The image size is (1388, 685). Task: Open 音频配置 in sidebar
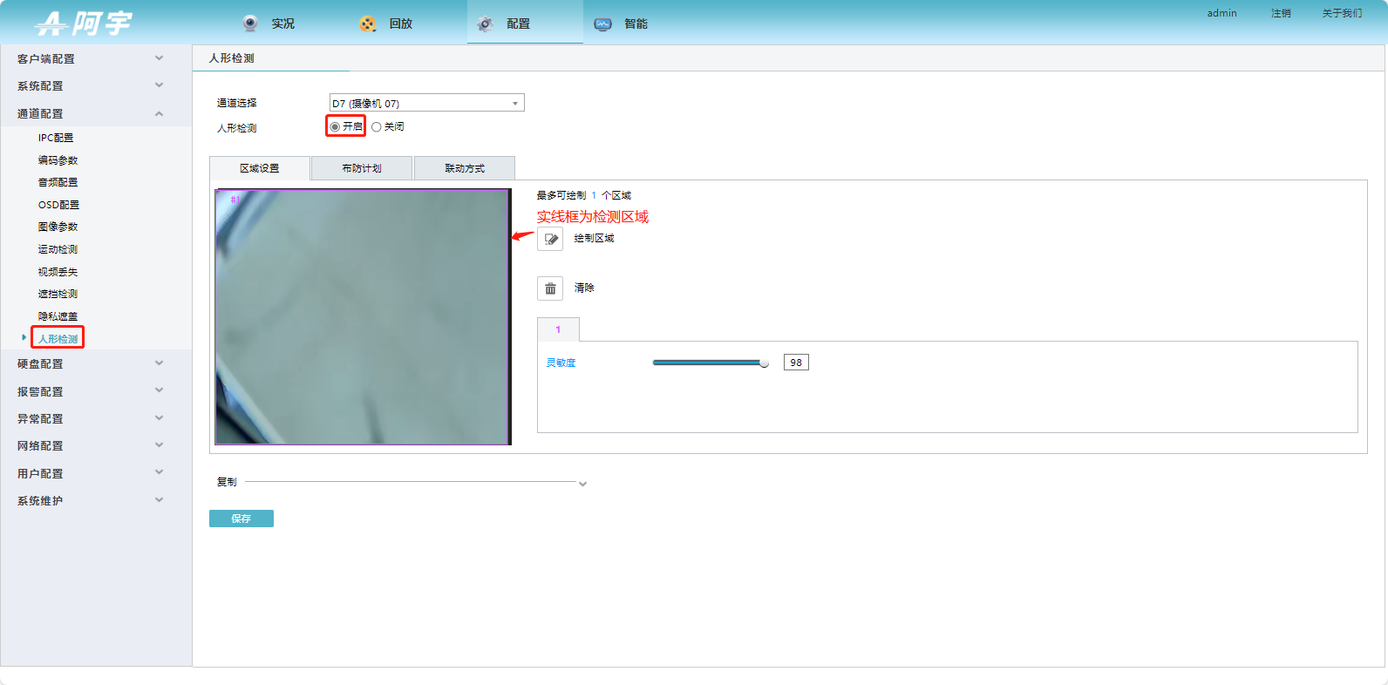[58, 182]
